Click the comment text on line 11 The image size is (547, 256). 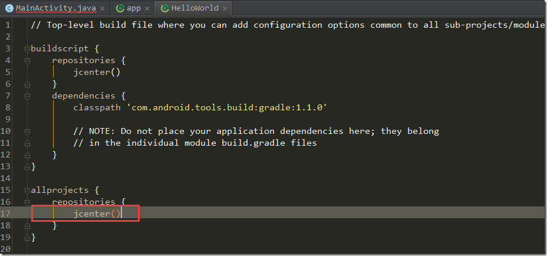195,143
